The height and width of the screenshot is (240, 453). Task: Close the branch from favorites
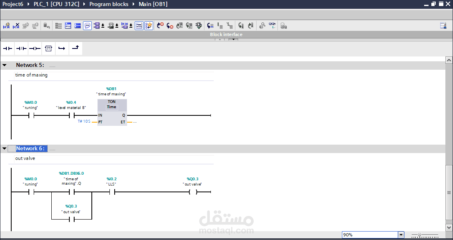pos(75,48)
